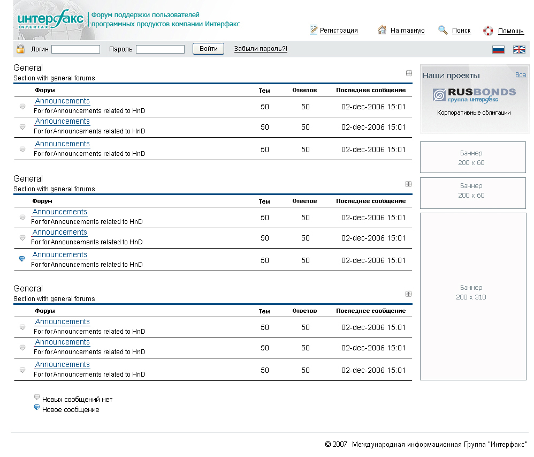Click the first section's Тем column header
534x457 pixels.
(264, 91)
